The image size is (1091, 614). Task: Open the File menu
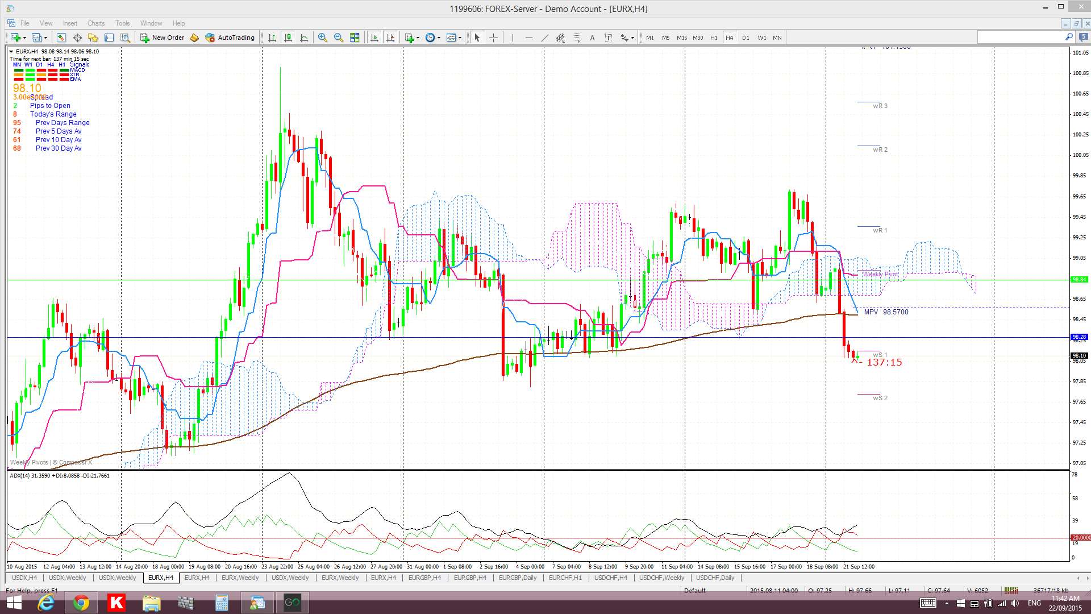tap(25, 23)
